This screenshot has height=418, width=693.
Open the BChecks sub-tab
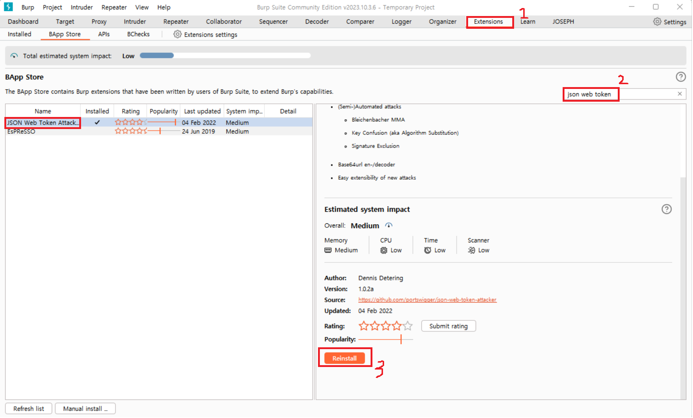[x=138, y=34]
